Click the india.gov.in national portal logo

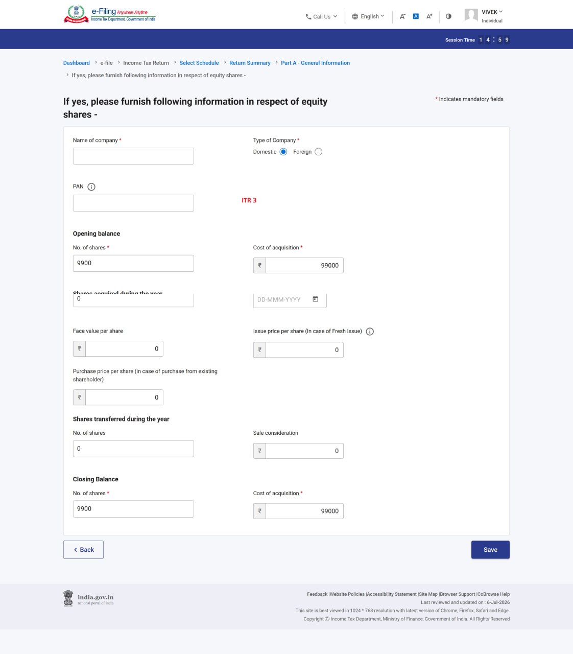88,598
